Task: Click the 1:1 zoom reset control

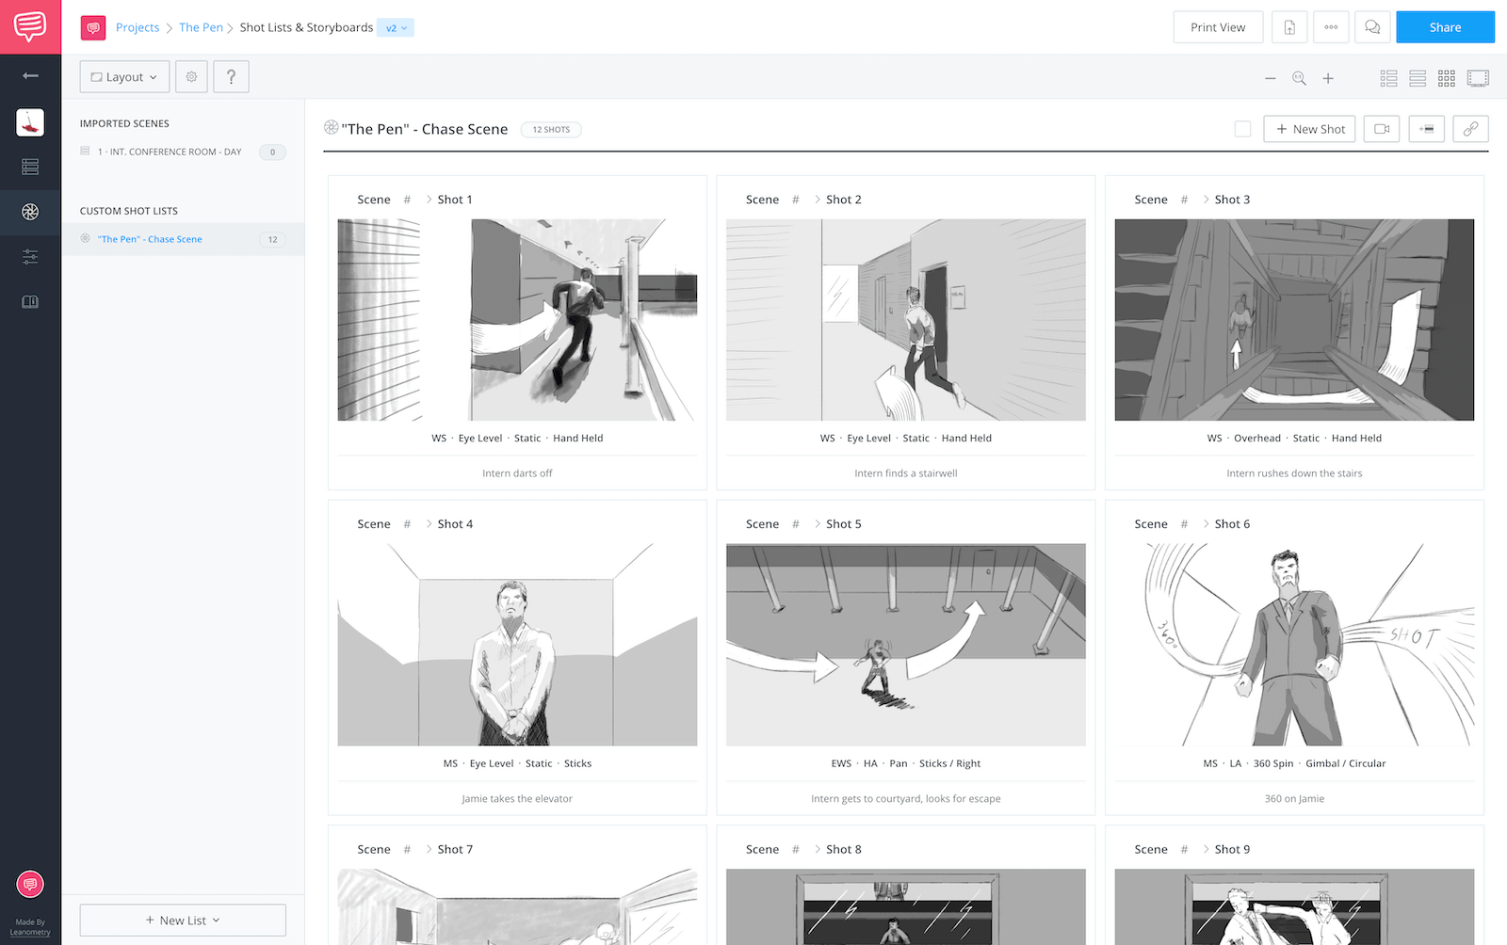Action: click(1299, 78)
